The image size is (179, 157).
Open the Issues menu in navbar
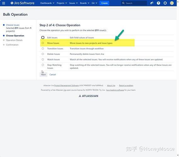point(73,3)
